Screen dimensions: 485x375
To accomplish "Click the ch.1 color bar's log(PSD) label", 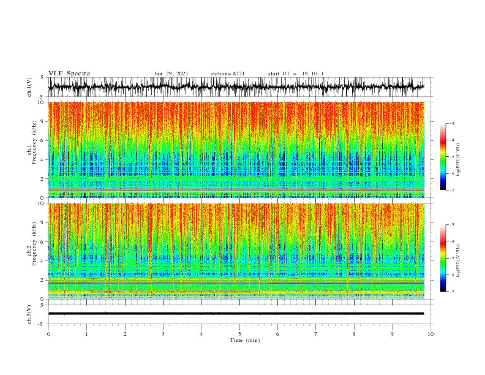I will [x=458, y=160].
